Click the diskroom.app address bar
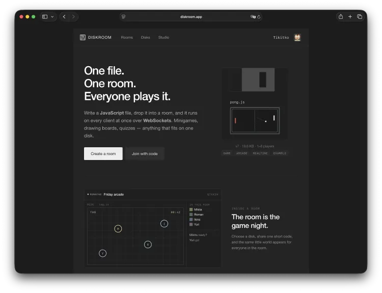382x293 pixels. pos(191,17)
